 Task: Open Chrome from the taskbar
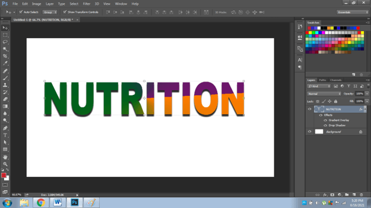pos(41,202)
